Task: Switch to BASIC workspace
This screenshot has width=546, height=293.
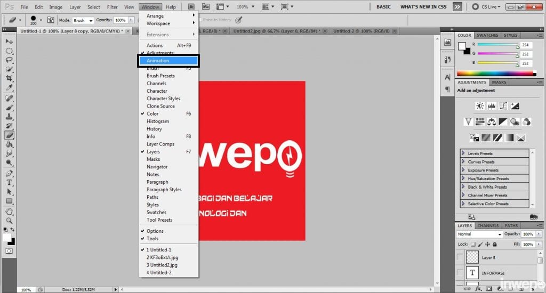Action: pos(383,6)
